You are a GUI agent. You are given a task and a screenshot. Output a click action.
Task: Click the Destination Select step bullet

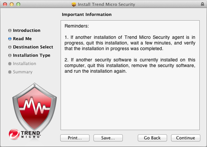point(10,47)
